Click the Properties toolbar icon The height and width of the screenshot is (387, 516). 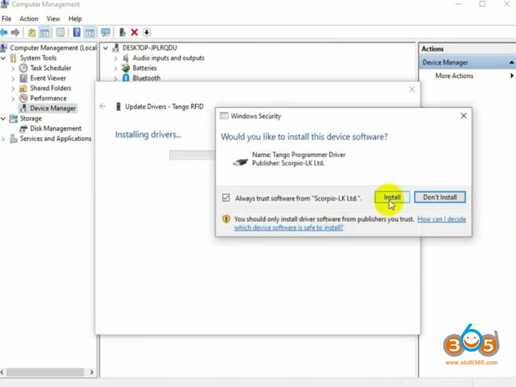[61, 32]
